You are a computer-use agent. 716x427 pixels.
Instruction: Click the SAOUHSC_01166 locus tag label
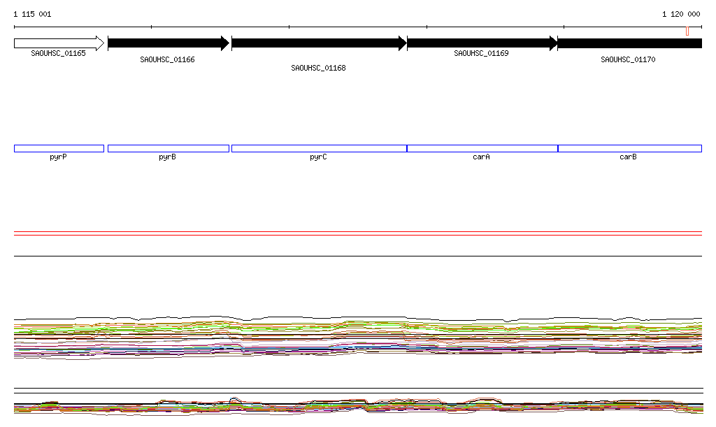click(168, 60)
